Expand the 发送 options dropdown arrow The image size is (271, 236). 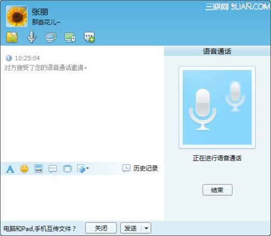tap(146, 228)
